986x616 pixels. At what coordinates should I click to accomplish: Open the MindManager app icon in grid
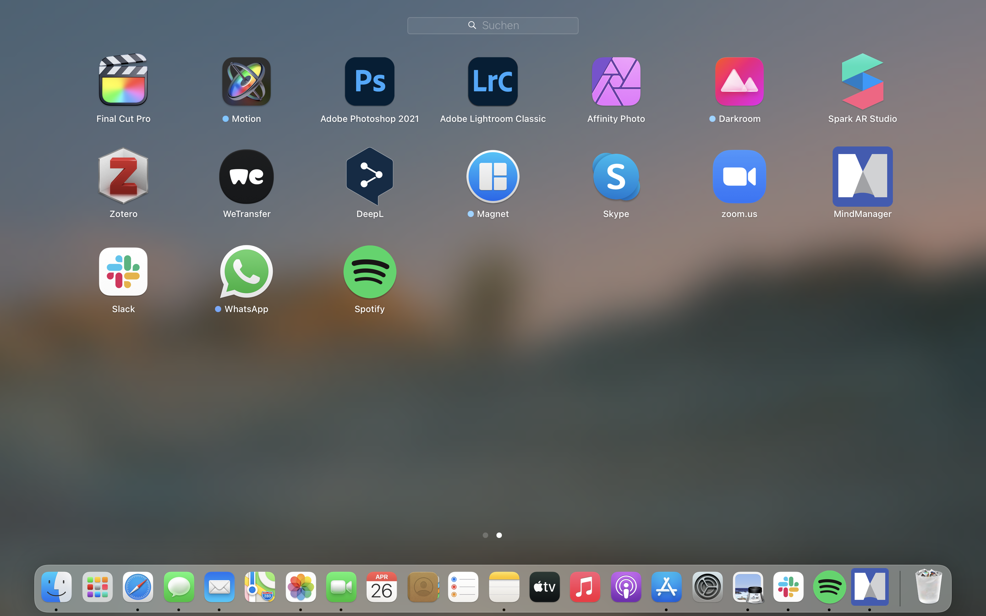(862, 176)
